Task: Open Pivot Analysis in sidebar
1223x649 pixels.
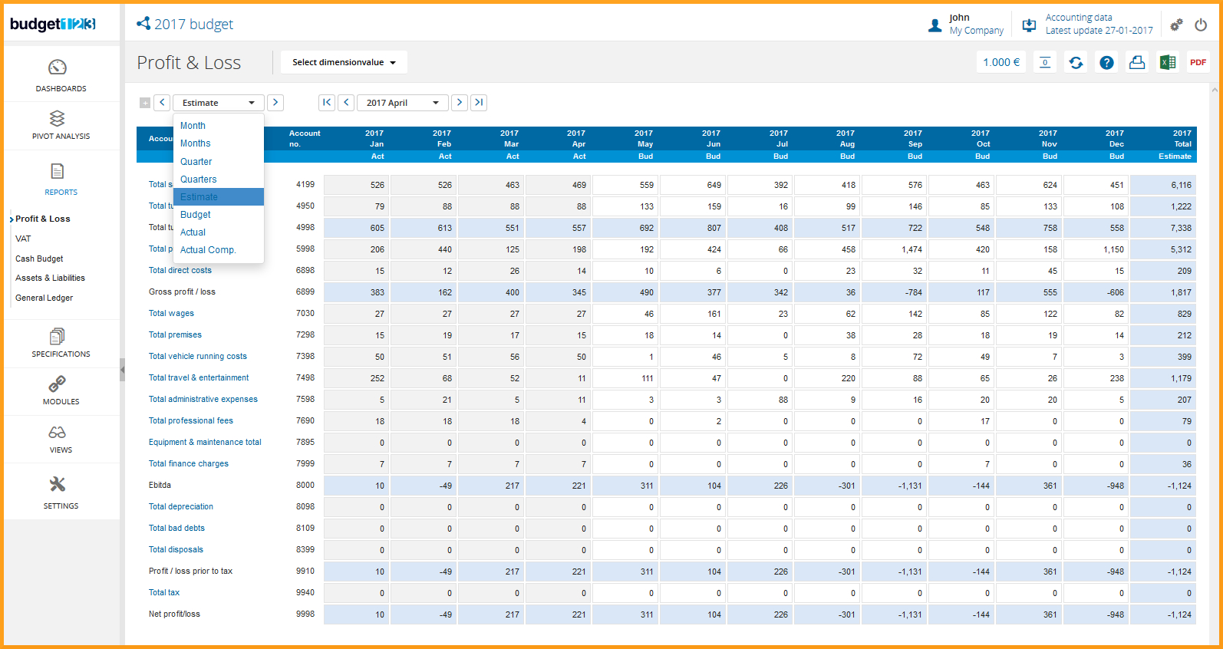Action: 61,124
